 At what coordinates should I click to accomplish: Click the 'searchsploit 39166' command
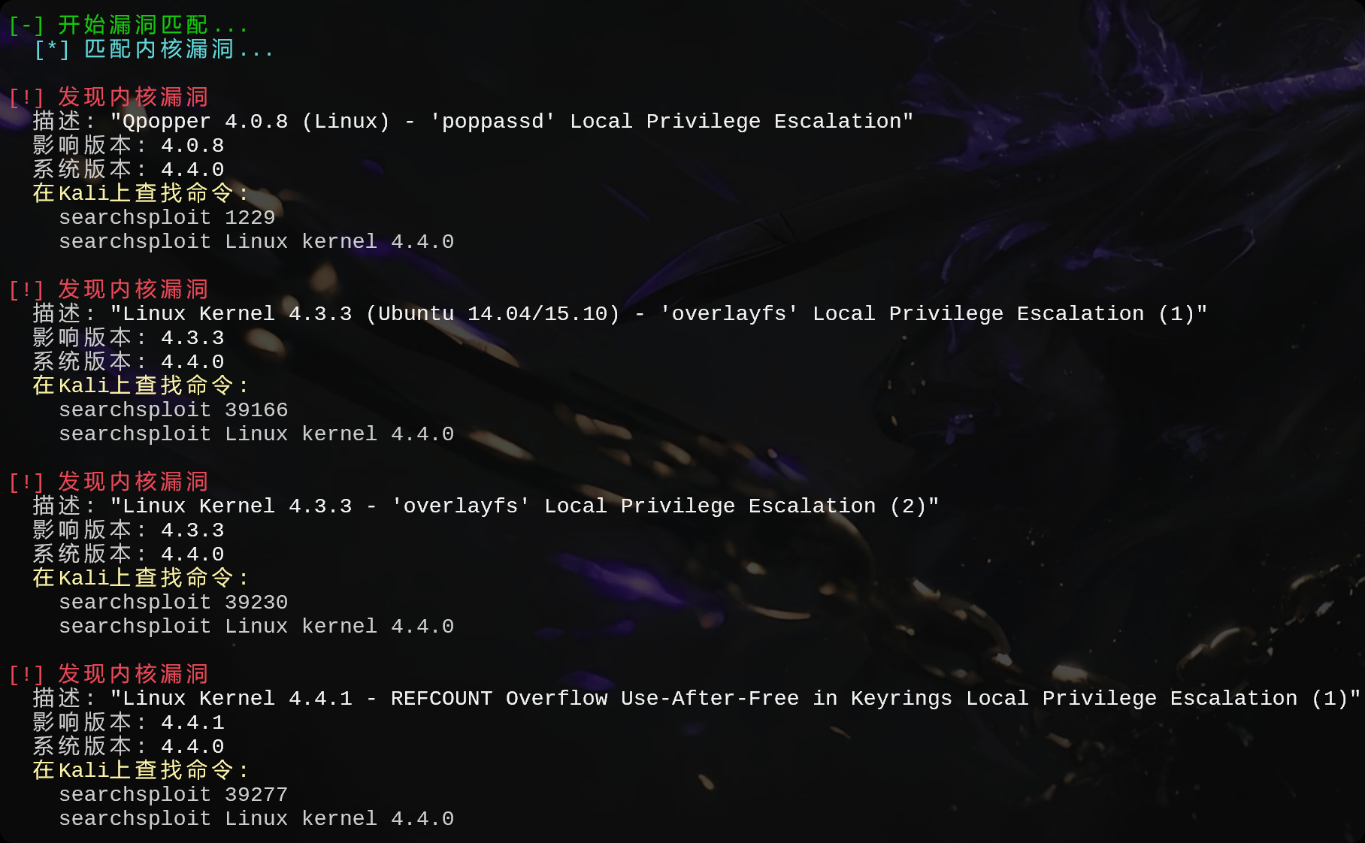coord(174,409)
